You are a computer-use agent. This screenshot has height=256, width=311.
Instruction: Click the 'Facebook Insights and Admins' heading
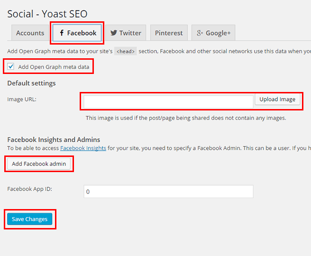54,139
